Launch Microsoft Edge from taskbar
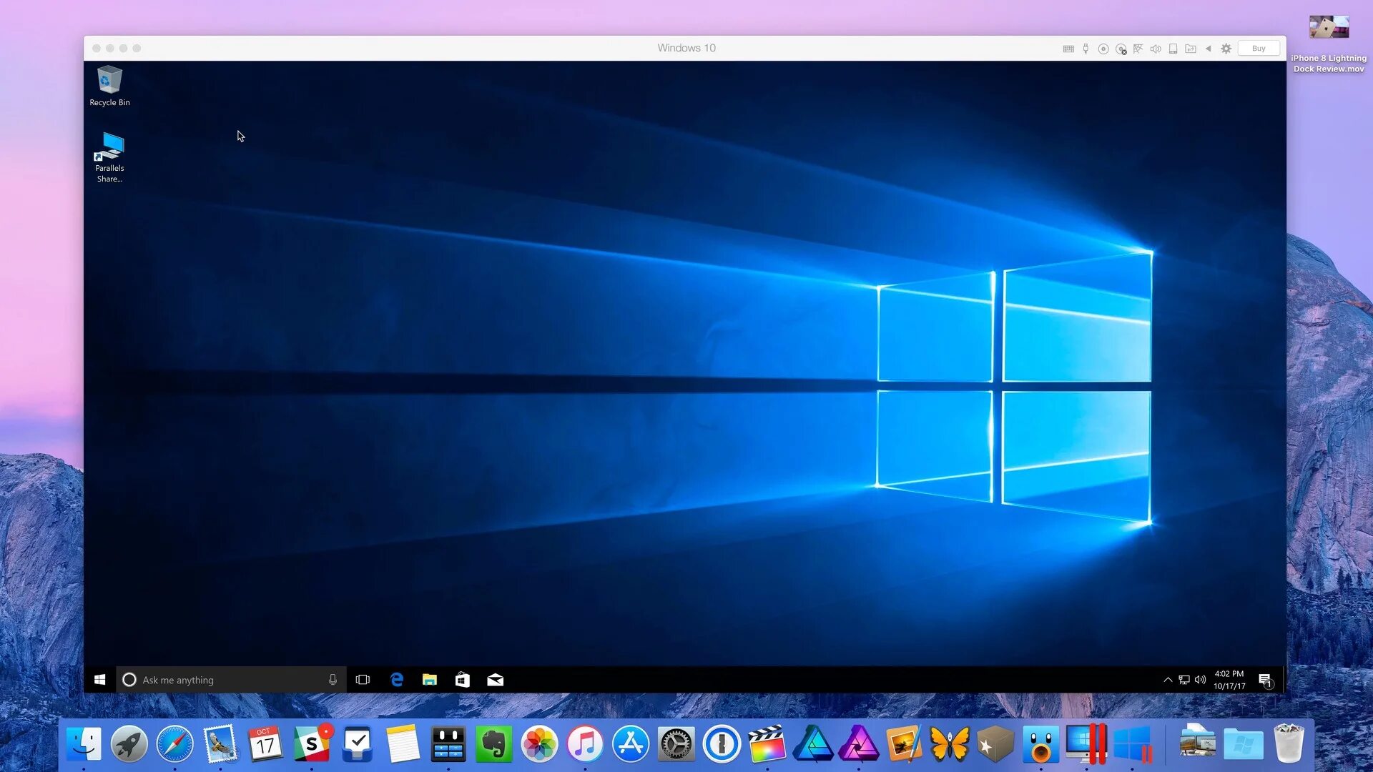The width and height of the screenshot is (1373, 772). point(397,680)
